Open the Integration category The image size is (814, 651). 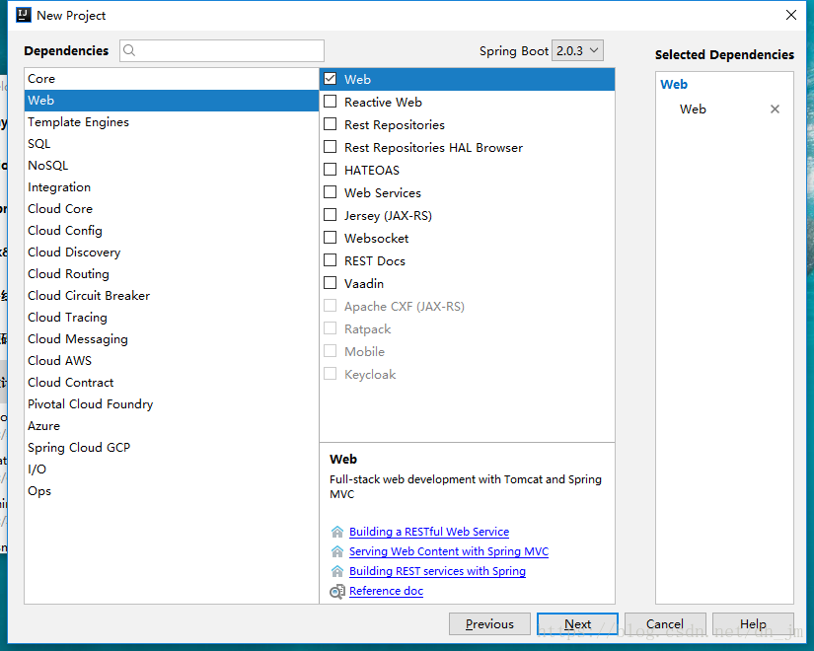coord(172,186)
